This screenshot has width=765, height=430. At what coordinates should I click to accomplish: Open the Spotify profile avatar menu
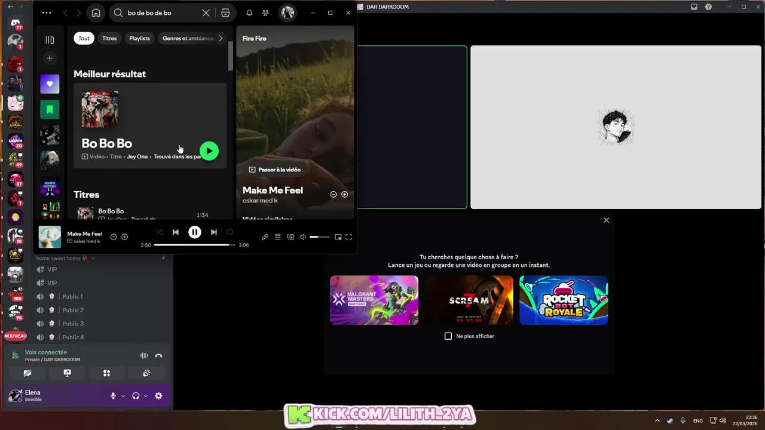[x=287, y=13]
